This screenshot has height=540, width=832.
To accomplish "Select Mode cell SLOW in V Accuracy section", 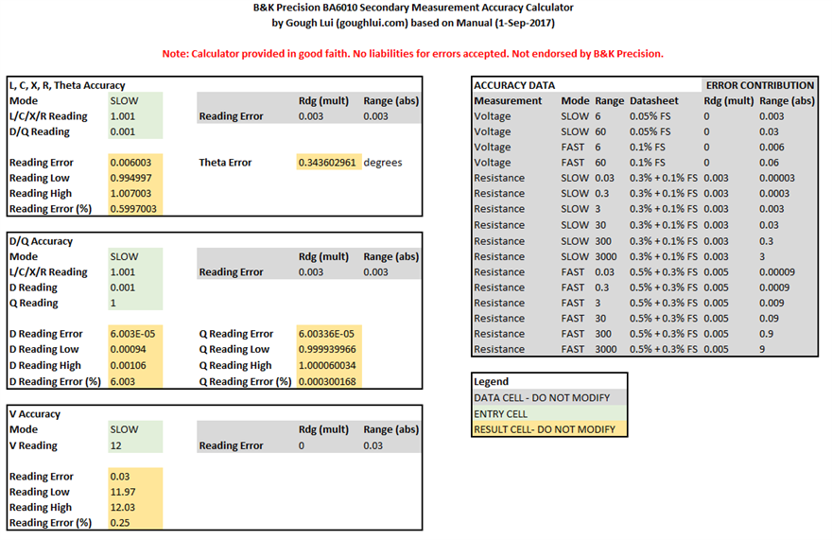I will point(135,429).
